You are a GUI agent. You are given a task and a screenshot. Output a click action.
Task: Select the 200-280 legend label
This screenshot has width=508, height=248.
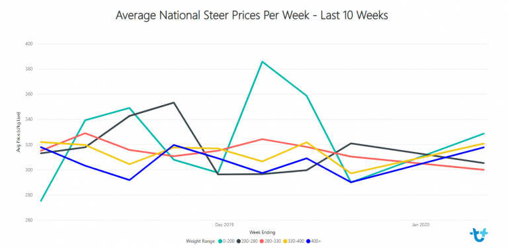coord(249,241)
